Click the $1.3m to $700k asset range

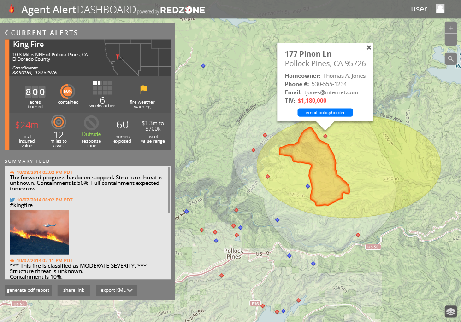[153, 126]
